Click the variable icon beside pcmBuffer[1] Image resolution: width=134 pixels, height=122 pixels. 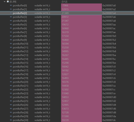tap(11, 9)
